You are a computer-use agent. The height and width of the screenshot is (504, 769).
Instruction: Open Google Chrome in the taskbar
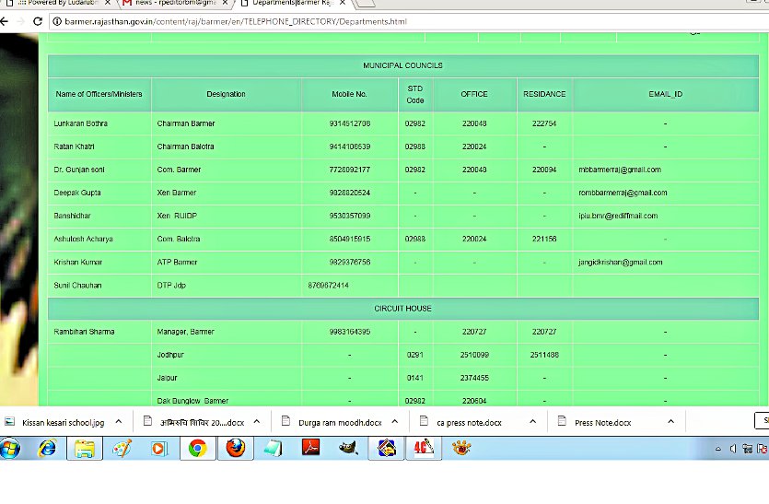click(x=196, y=449)
